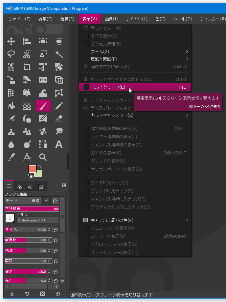Select the Crop tool
The width and height of the screenshot is (226, 302).
(27, 67)
